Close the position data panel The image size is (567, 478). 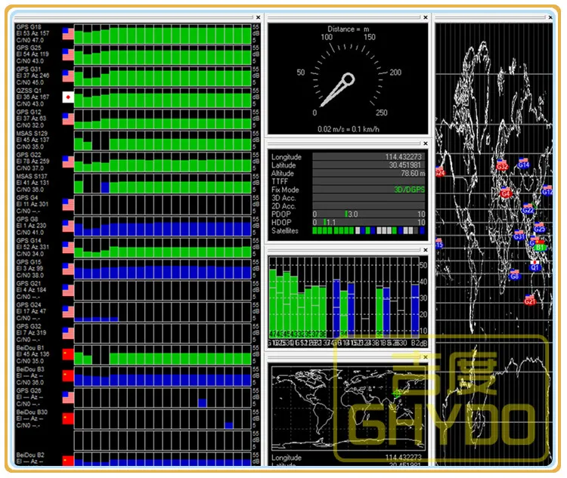pos(426,143)
